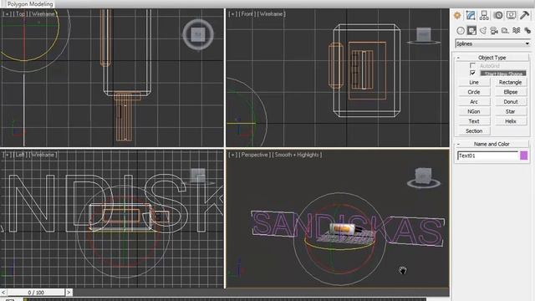
Task: Open the Front view label menu
Action: (247, 14)
